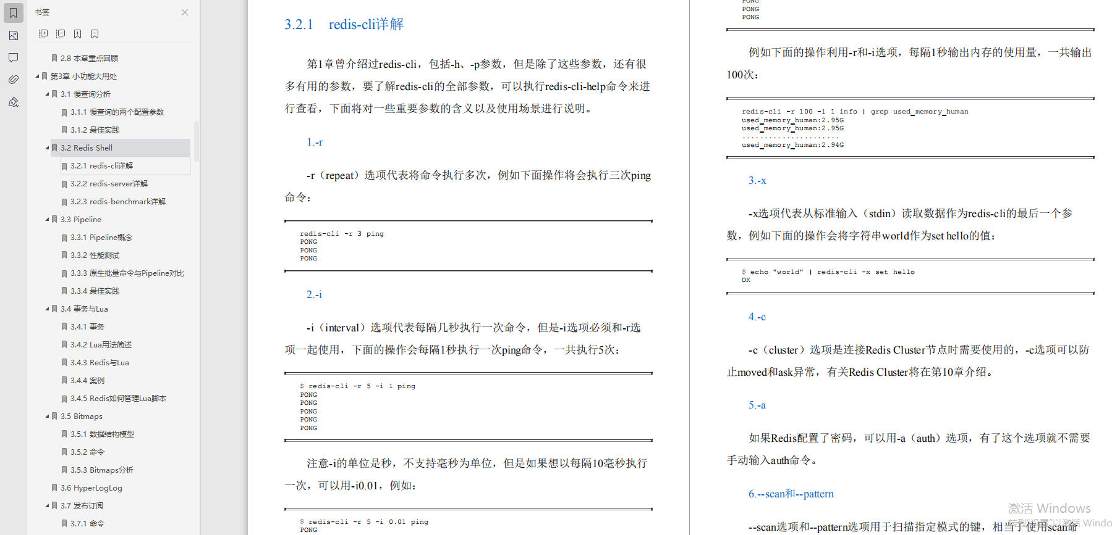
Task: Click the subheading 4.-c
Action: pyautogui.click(x=757, y=317)
